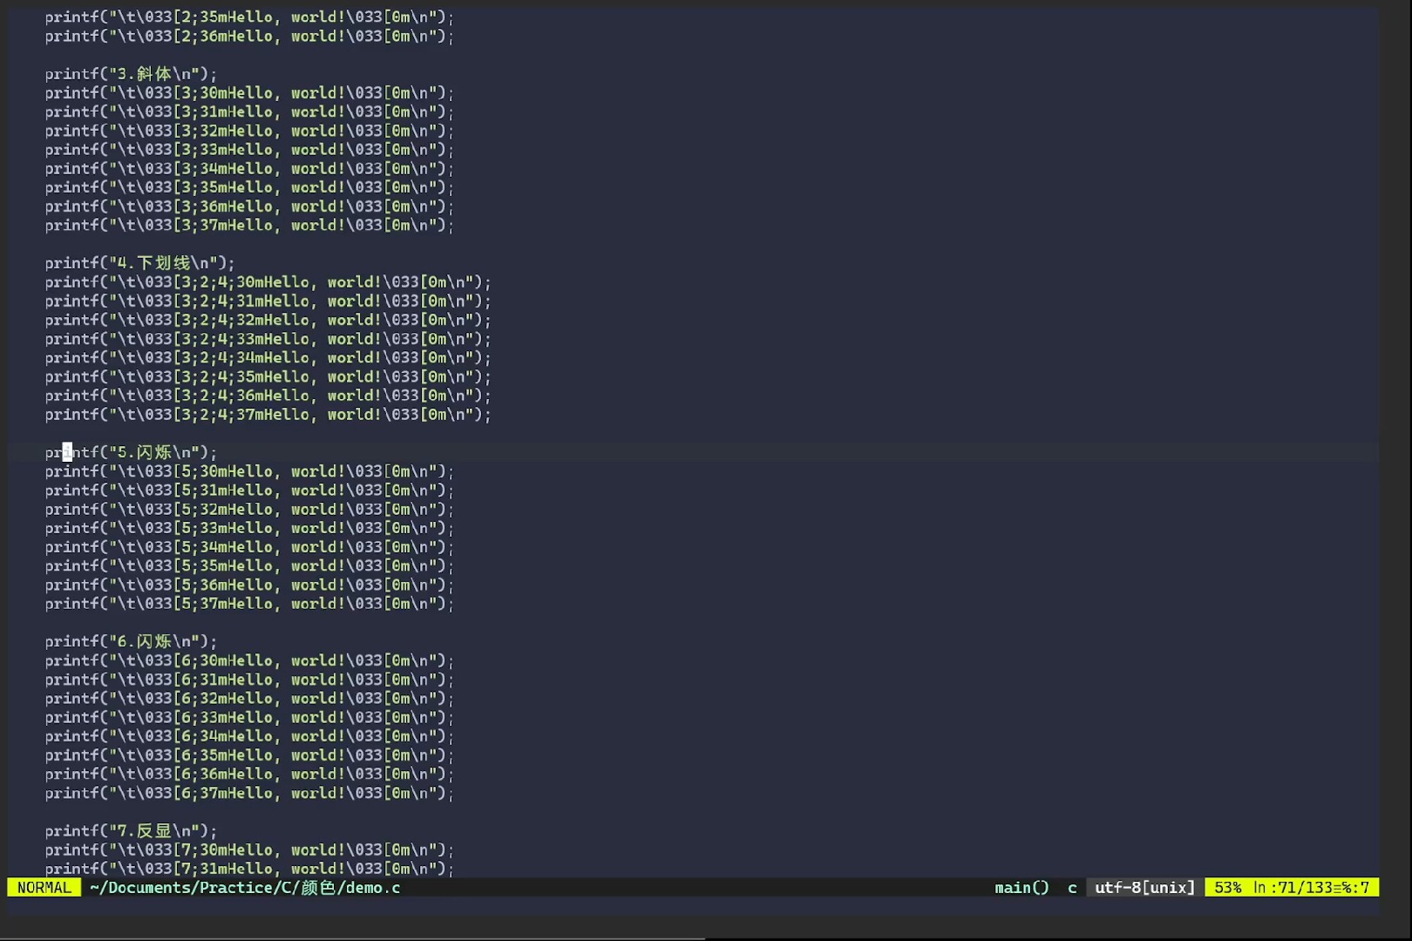The height and width of the screenshot is (941, 1412).
Task: Click the printf("5.闪烁\n") line
Action: pyautogui.click(x=131, y=452)
